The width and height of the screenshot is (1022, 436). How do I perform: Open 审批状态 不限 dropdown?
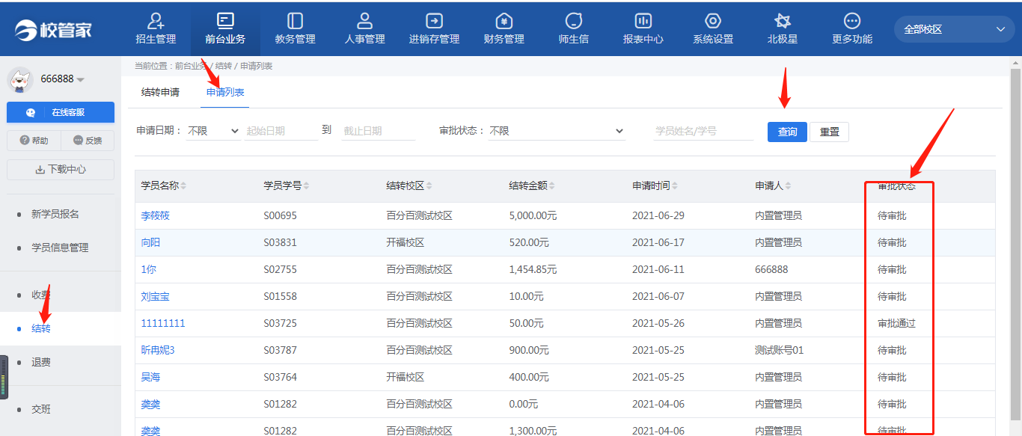(x=556, y=131)
